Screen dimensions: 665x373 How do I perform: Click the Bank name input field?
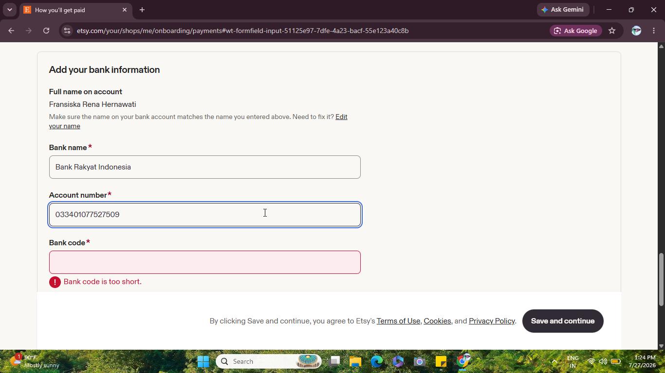(x=205, y=167)
